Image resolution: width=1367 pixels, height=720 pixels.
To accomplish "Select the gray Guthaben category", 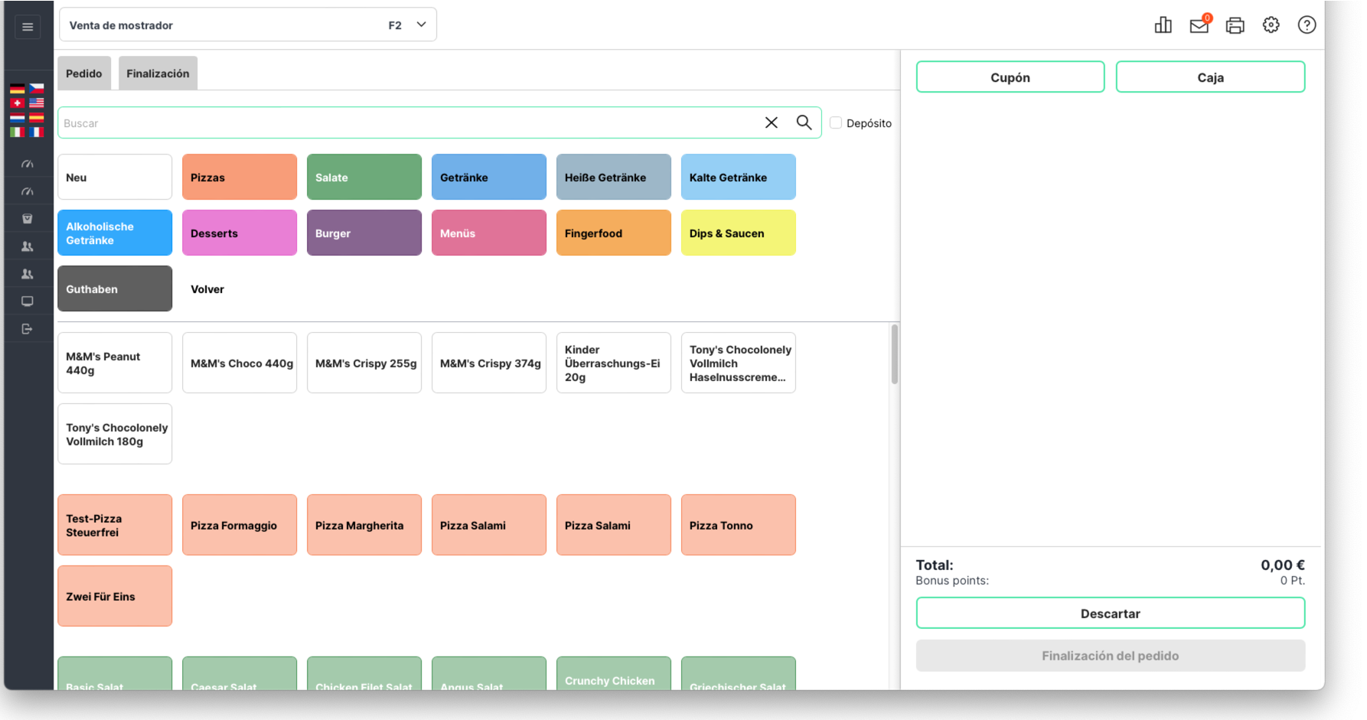I will [115, 288].
